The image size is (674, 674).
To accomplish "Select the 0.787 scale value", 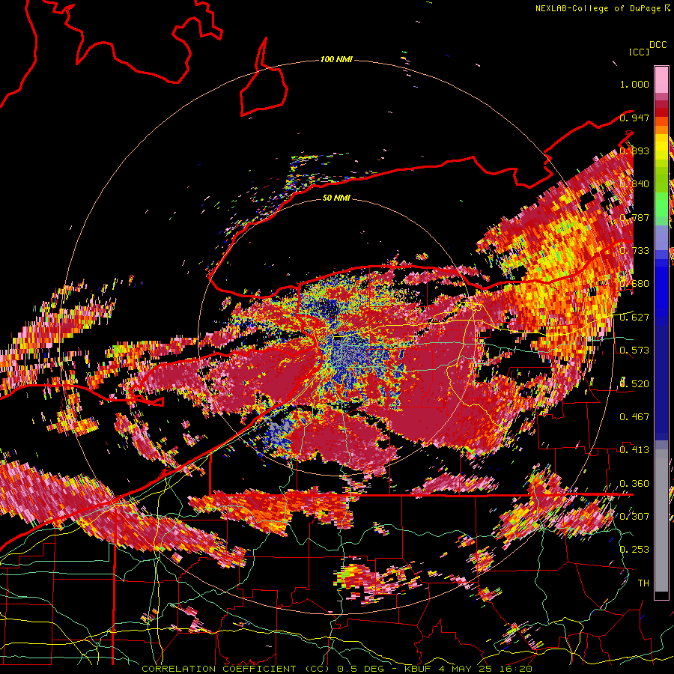I will point(634,217).
